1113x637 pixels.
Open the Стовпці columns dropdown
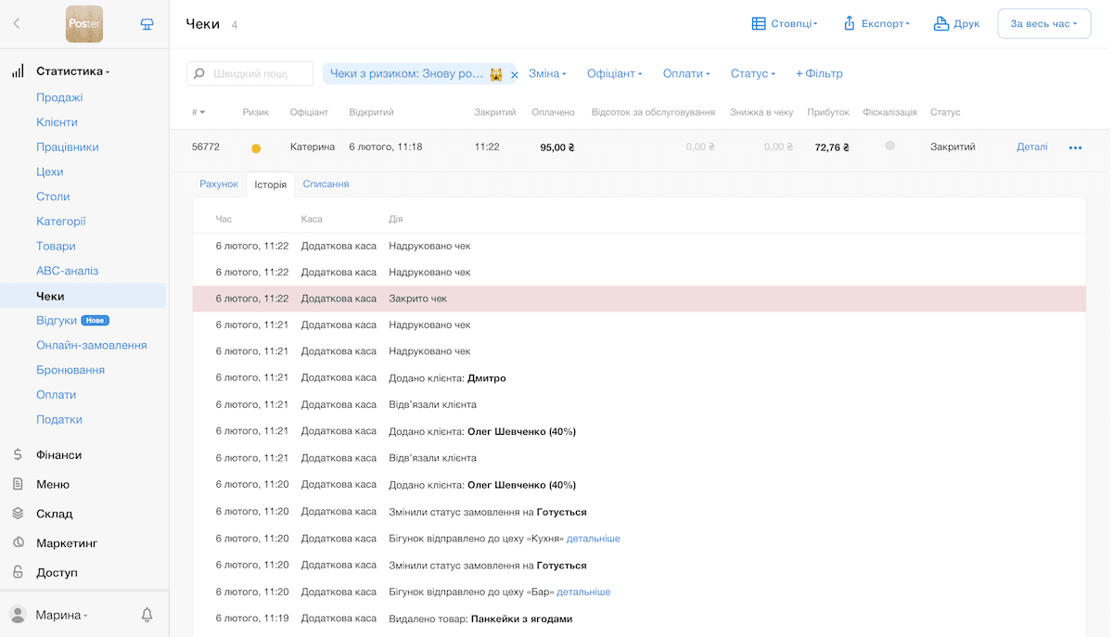tap(785, 24)
